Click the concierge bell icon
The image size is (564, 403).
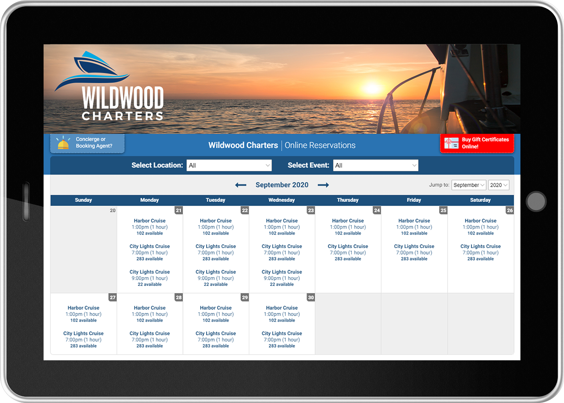pyautogui.click(x=63, y=143)
